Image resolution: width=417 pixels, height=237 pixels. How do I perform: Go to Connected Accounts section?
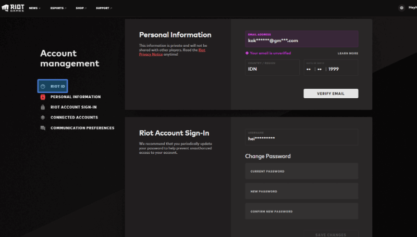74,117
